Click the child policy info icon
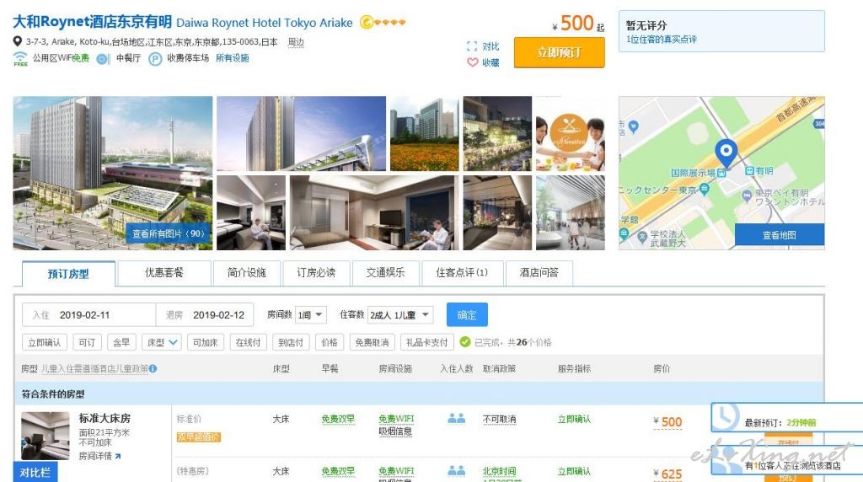 point(153,368)
